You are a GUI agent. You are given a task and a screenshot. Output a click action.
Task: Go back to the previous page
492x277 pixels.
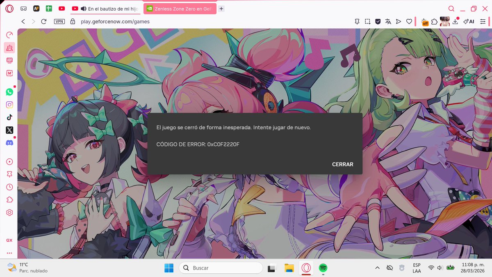tap(23, 21)
